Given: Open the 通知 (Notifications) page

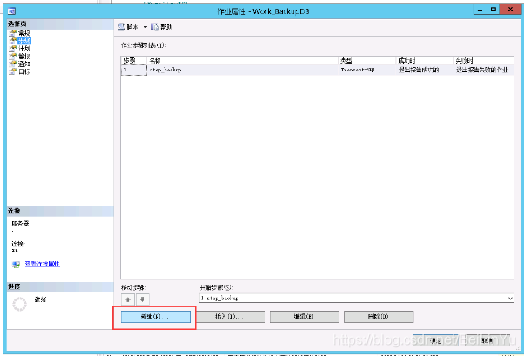Looking at the screenshot, I should 24,64.
